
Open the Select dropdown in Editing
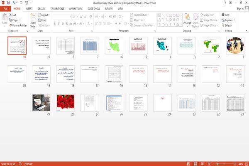tap(227, 25)
